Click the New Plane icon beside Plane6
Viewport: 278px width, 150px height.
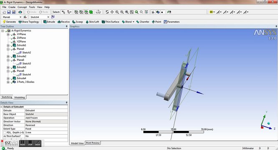pyautogui.click(x=25, y=17)
